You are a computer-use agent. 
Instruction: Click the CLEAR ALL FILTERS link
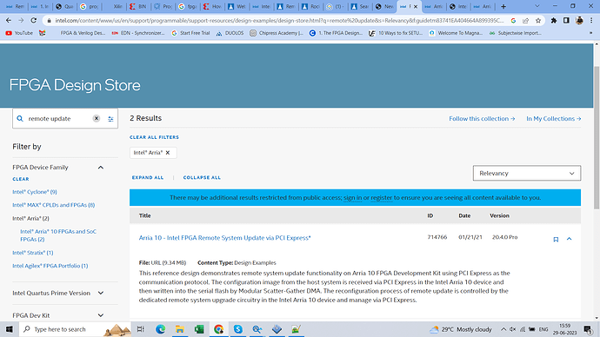(x=154, y=137)
